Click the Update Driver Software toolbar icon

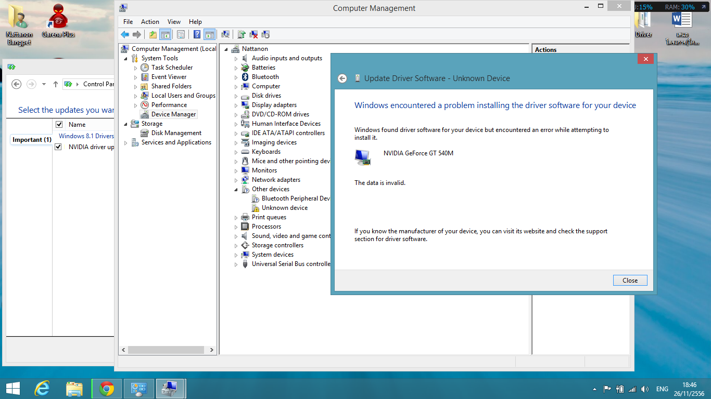pos(242,34)
